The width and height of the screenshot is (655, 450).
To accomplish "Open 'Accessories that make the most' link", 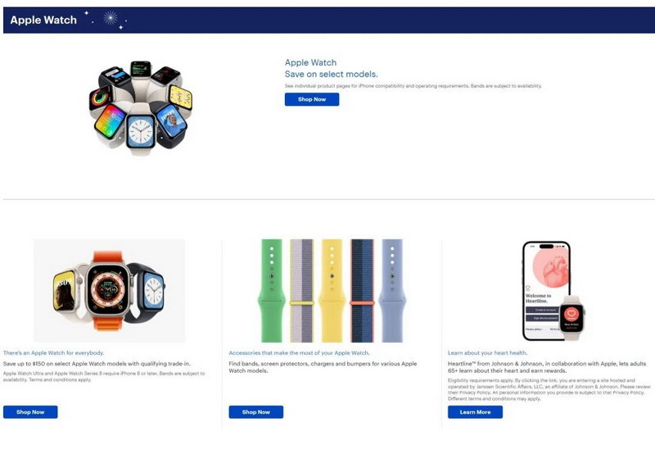I will (x=299, y=353).
